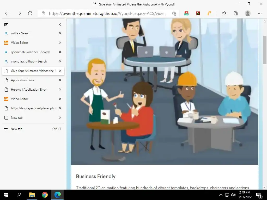Open Google Chrome from taskbar
Viewport: 267px width, 200px height.
coord(45,195)
